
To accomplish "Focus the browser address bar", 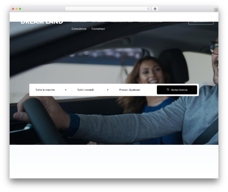I will pos(108,9).
